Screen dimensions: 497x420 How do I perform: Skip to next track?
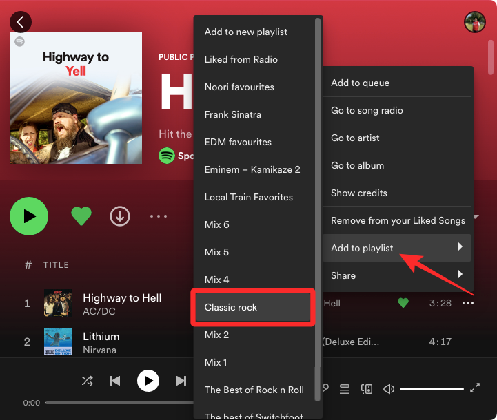click(x=181, y=381)
